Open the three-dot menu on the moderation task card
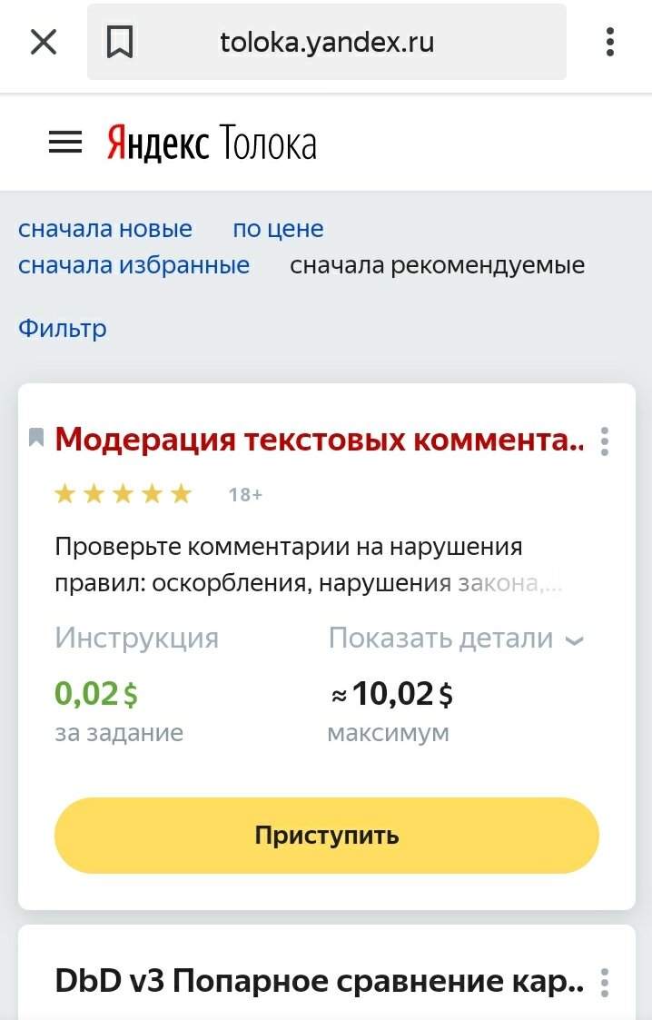The image size is (652, 1020). click(604, 442)
